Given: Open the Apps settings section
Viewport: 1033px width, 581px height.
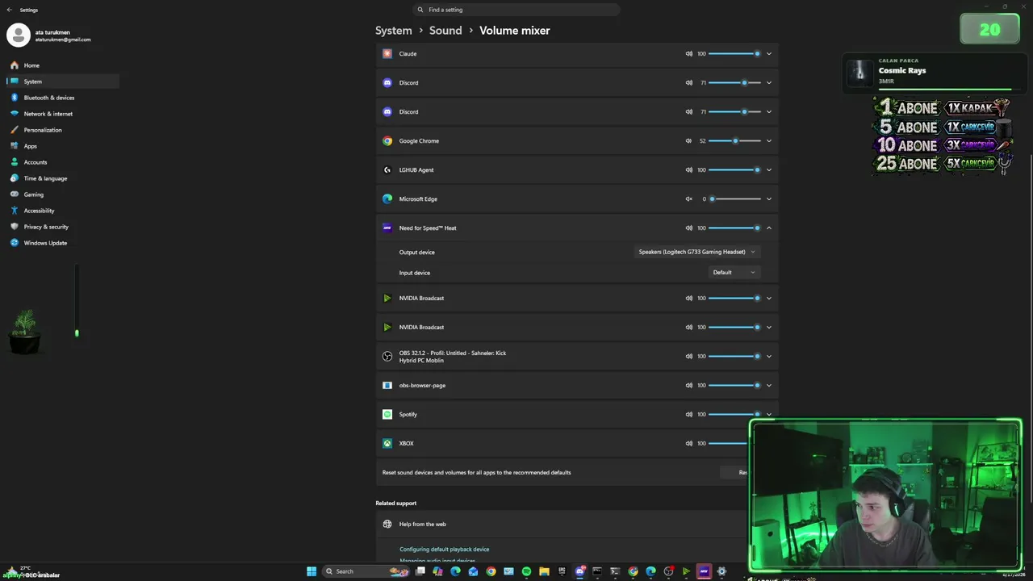Looking at the screenshot, I should [63, 146].
